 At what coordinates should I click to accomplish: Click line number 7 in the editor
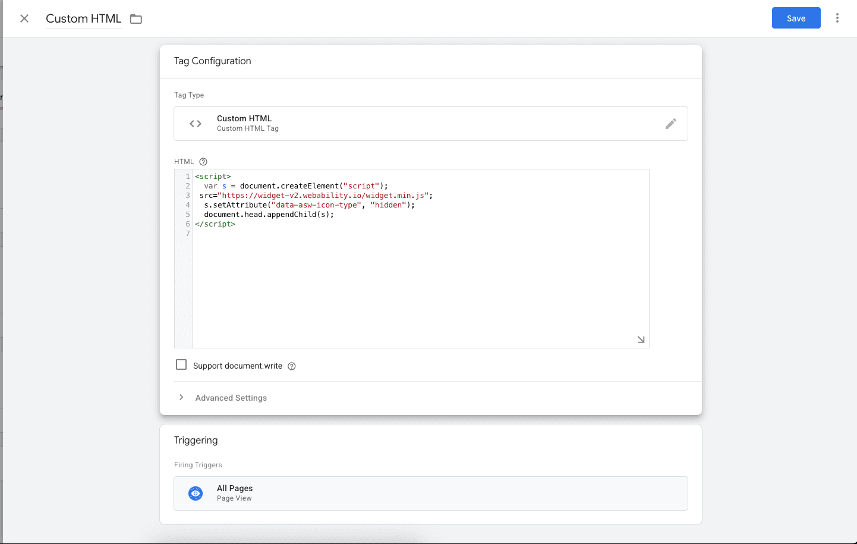(188, 234)
